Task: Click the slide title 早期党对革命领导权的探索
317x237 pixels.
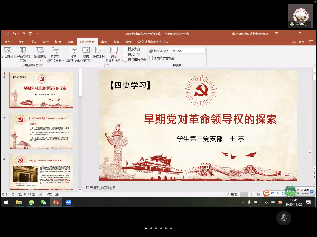Action: 210,119
